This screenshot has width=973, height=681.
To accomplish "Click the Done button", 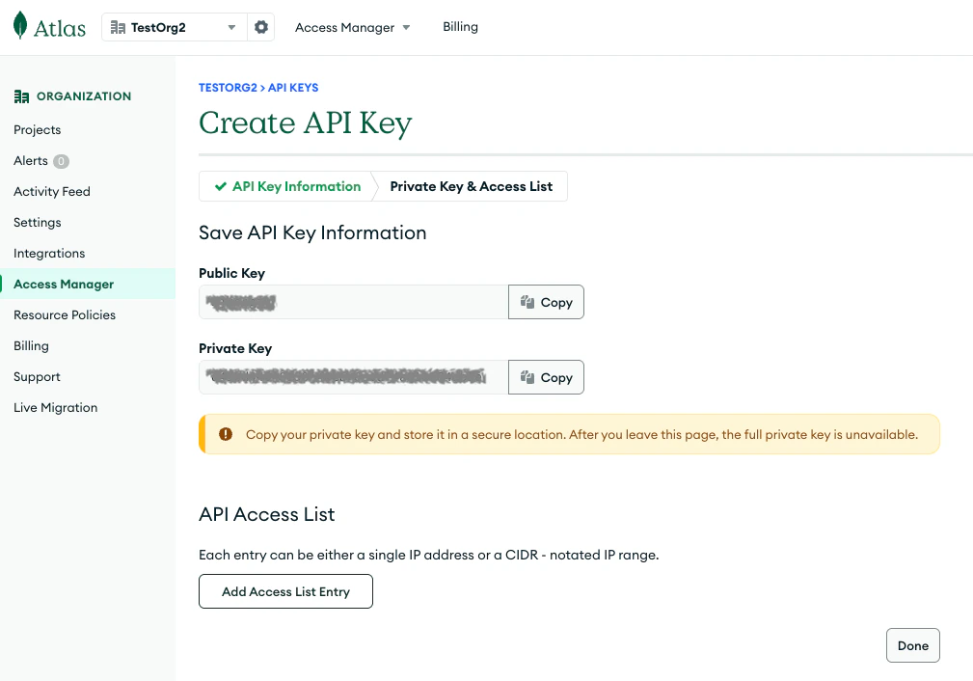I will coord(912,644).
